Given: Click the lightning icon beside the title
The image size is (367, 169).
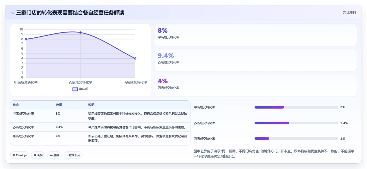Looking at the screenshot, I should coord(12,13).
